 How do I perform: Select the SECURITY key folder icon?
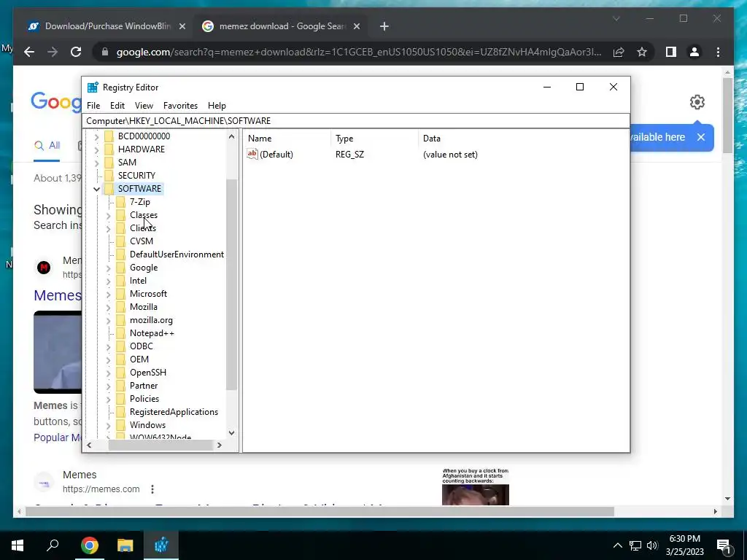tap(109, 176)
